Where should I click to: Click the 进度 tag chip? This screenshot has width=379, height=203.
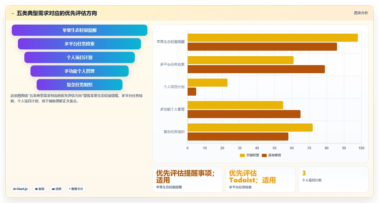coord(56,189)
